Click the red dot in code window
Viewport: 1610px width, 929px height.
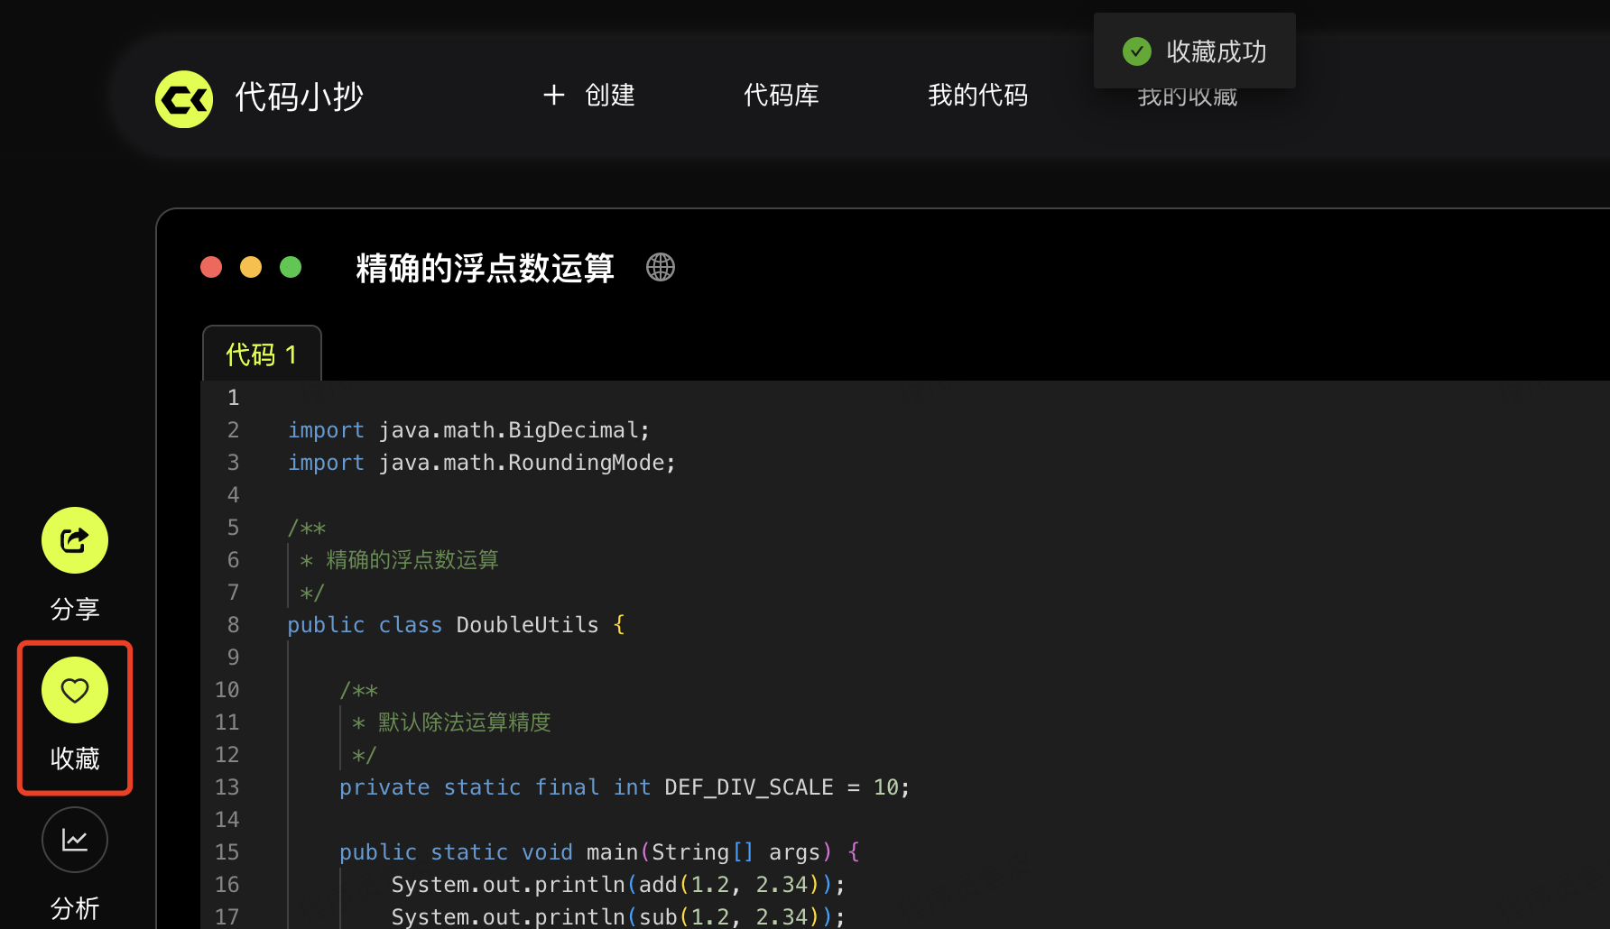[x=211, y=267]
